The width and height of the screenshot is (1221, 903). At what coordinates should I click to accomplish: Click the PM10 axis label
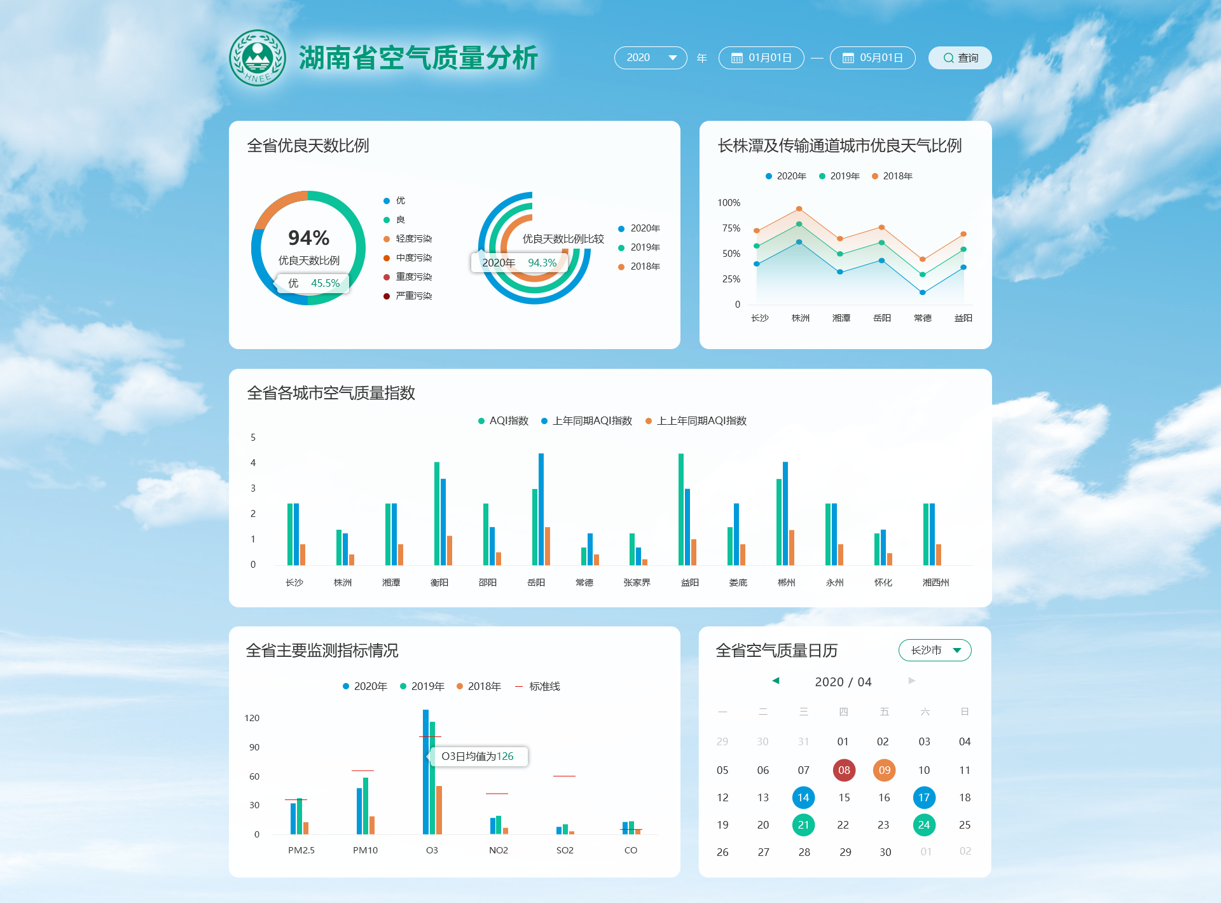(366, 851)
